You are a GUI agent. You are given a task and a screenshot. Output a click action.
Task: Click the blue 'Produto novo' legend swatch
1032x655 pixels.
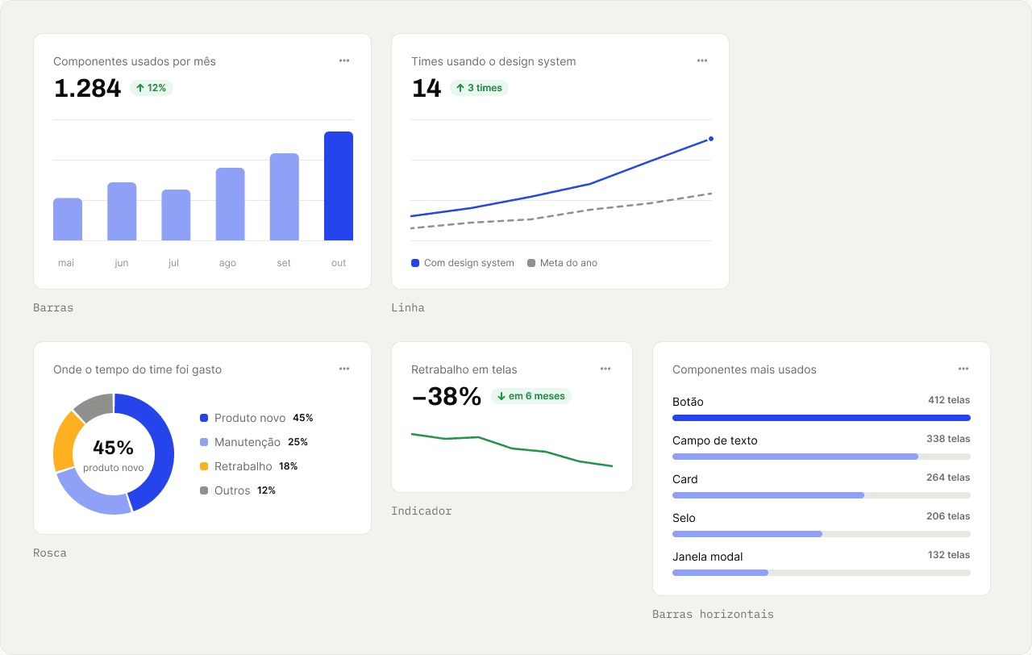tap(204, 418)
